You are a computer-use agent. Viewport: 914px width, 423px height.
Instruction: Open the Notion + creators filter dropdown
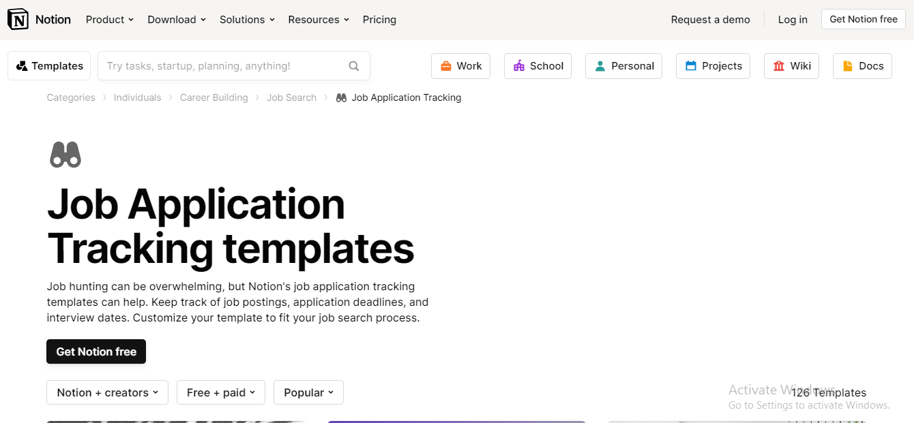pyautogui.click(x=107, y=392)
